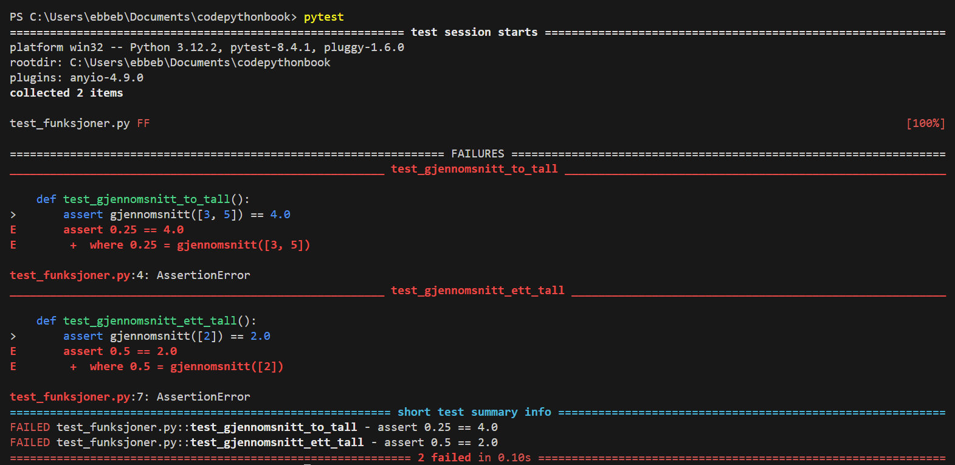Open the test_funksjoner.py:4 file link

tap(77, 275)
